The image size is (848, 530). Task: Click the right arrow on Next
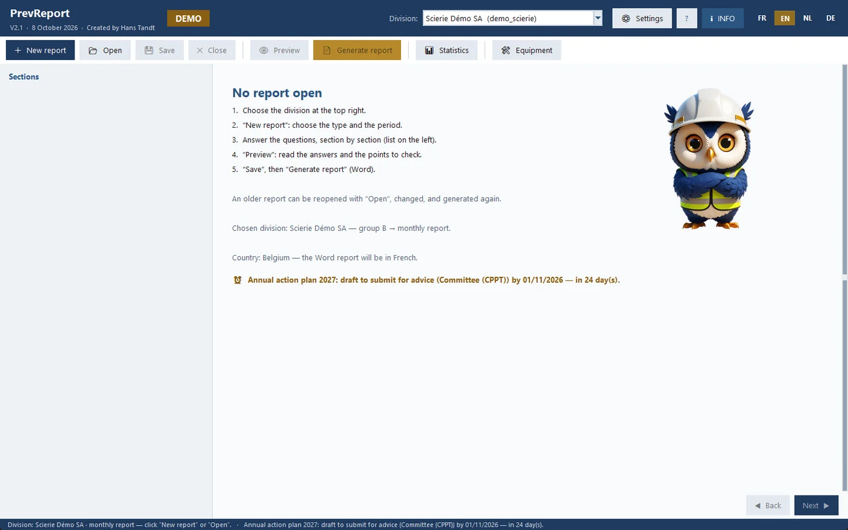coord(826,506)
